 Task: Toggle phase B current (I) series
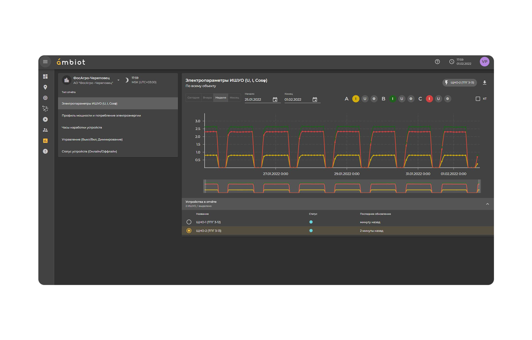393,99
